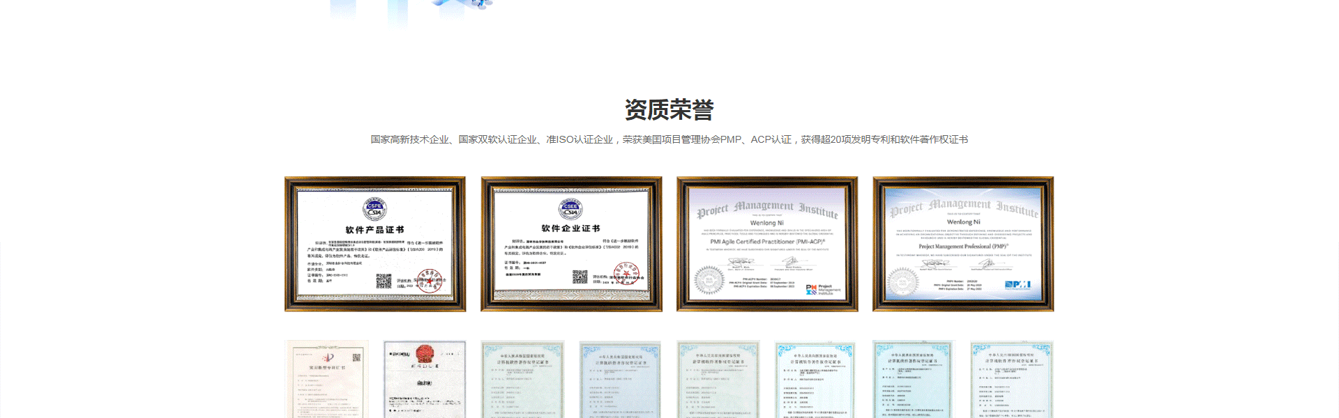Click the QR code on 软件企业证书
The width and height of the screenshot is (1339, 418).
[x=580, y=277]
